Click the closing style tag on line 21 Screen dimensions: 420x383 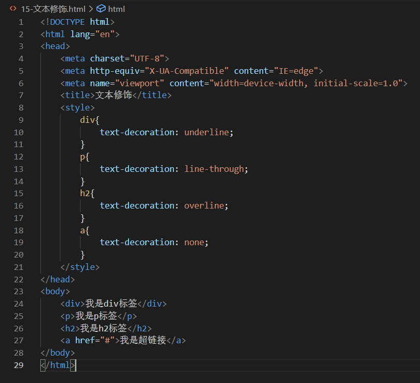pos(80,267)
